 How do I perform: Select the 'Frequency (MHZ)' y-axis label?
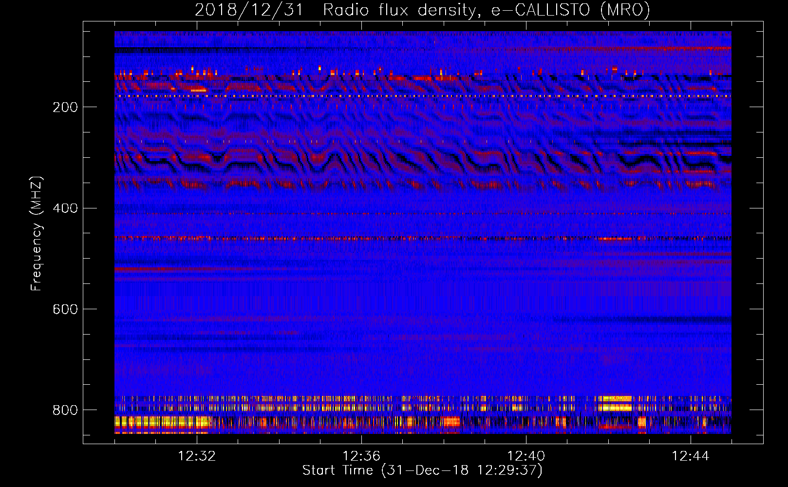36,233
